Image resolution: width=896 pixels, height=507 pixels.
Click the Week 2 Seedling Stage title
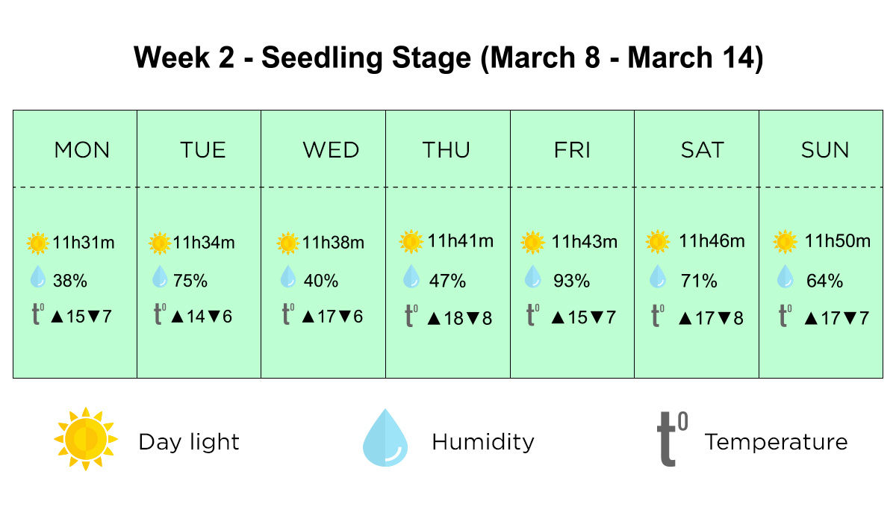448,57
